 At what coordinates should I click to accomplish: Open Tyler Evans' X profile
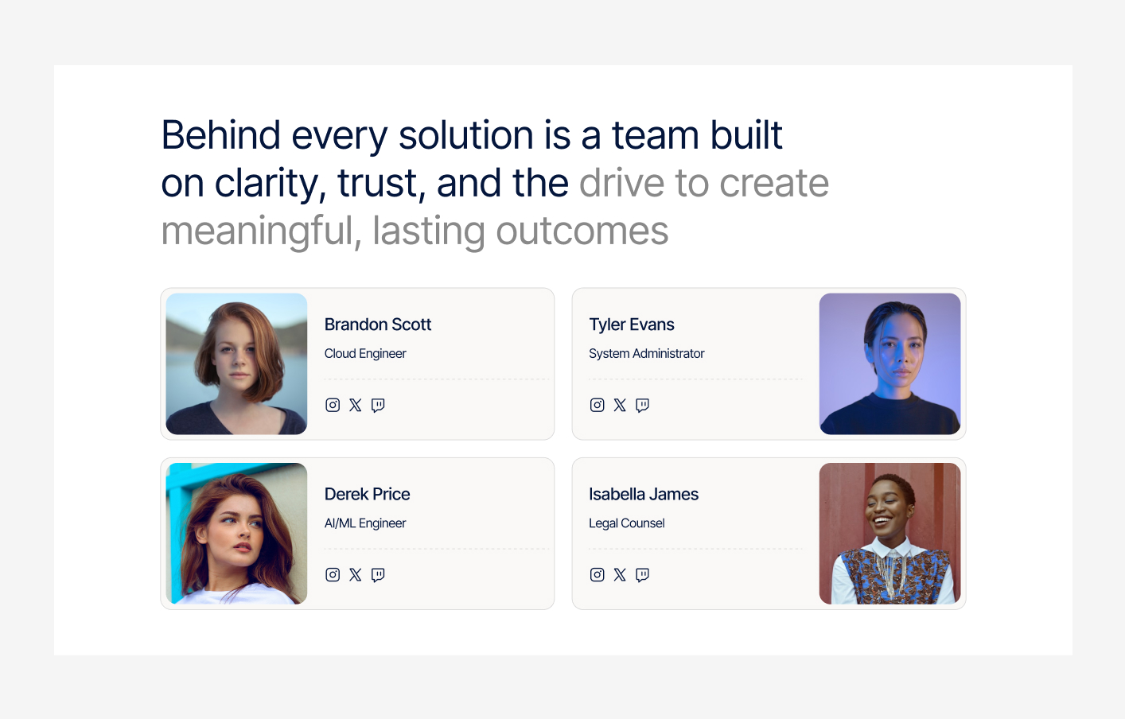click(x=620, y=405)
